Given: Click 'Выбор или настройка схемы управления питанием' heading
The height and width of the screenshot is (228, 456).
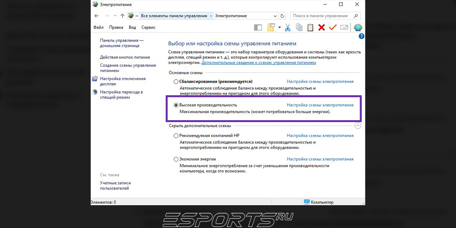Looking at the screenshot, I should (x=232, y=44).
